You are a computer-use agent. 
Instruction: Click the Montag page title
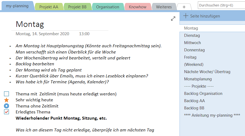pos(30,24)
